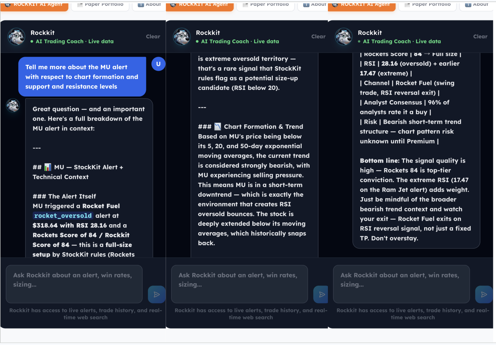Click the paper-plane send icon in the left panel
The image size is (496, 345).
157,294
